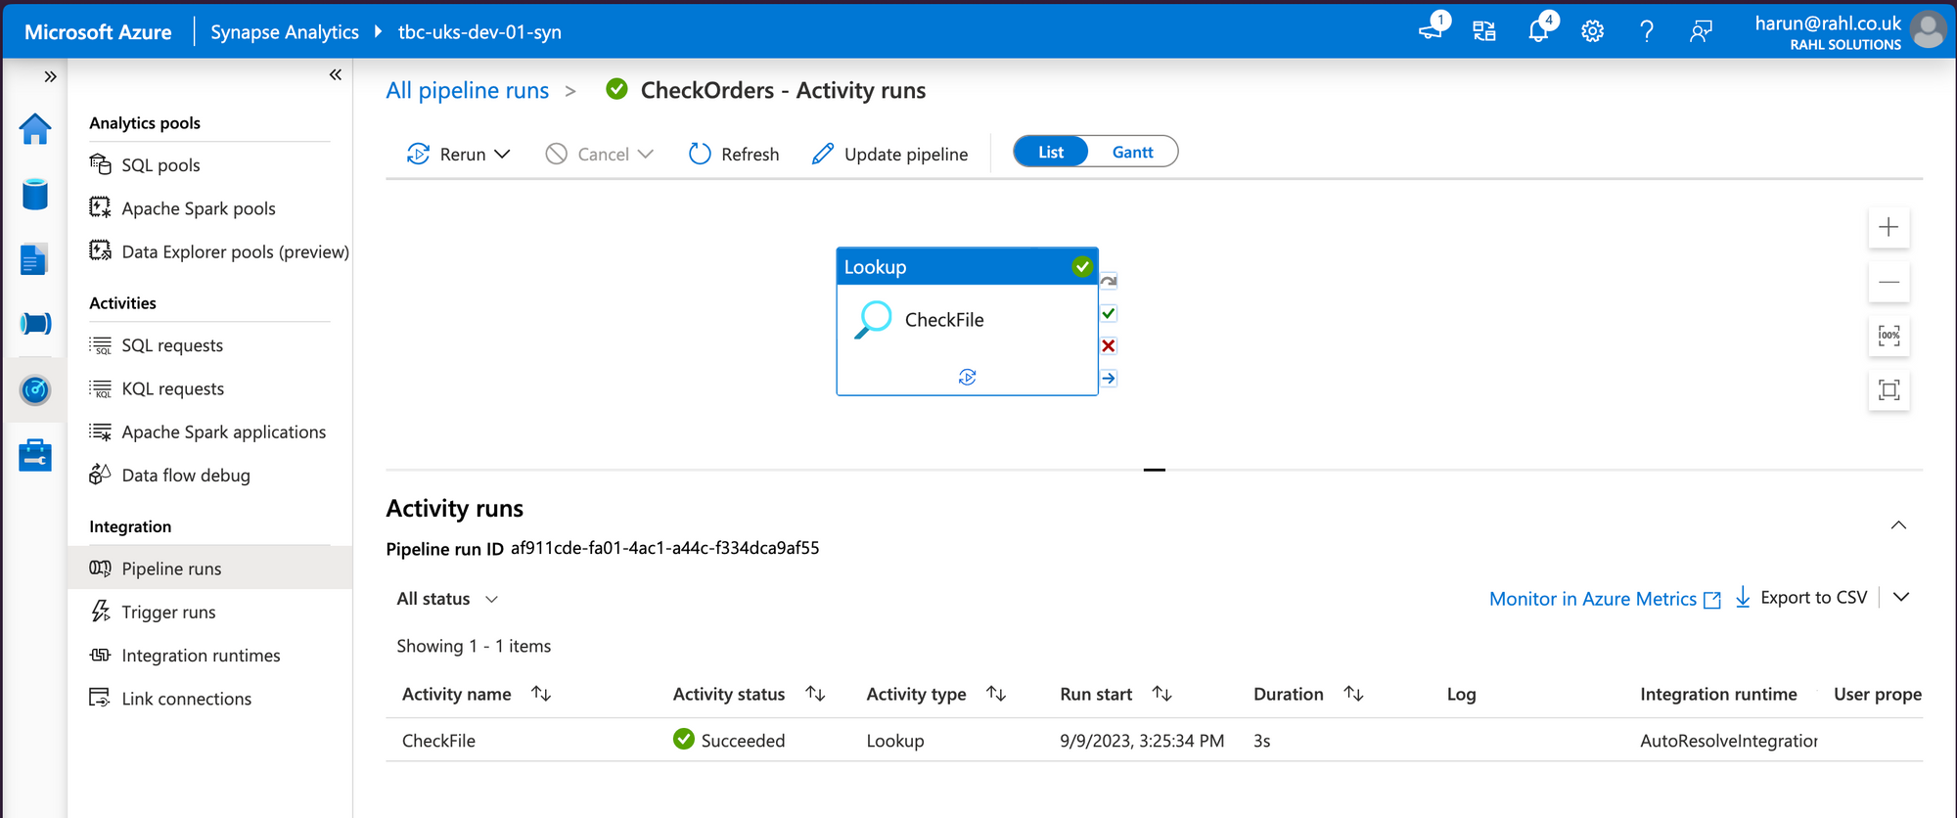Click the green success output connector
The image size is (1957, 818).
(x=1109, y=313)
